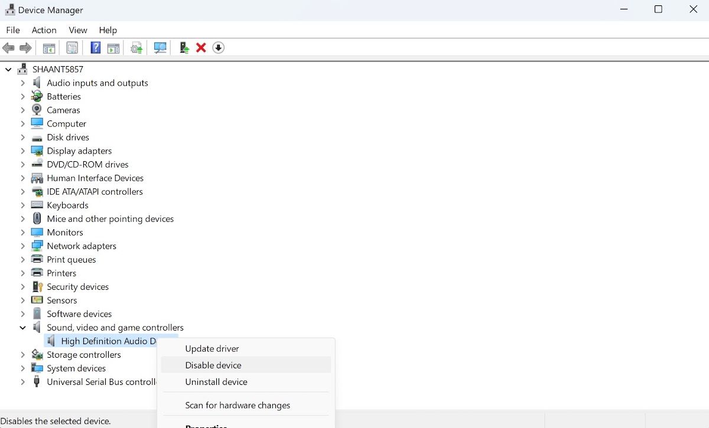The height and width of the screenshot is (428, 709).
Task: Select the Keyboards tree item
Action: pos(67,205)
